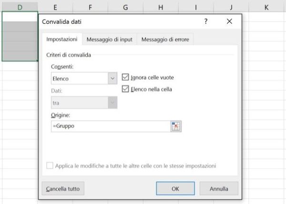Select column K header
The width and height of the screenshot is (286, 204).
(266, 7)
